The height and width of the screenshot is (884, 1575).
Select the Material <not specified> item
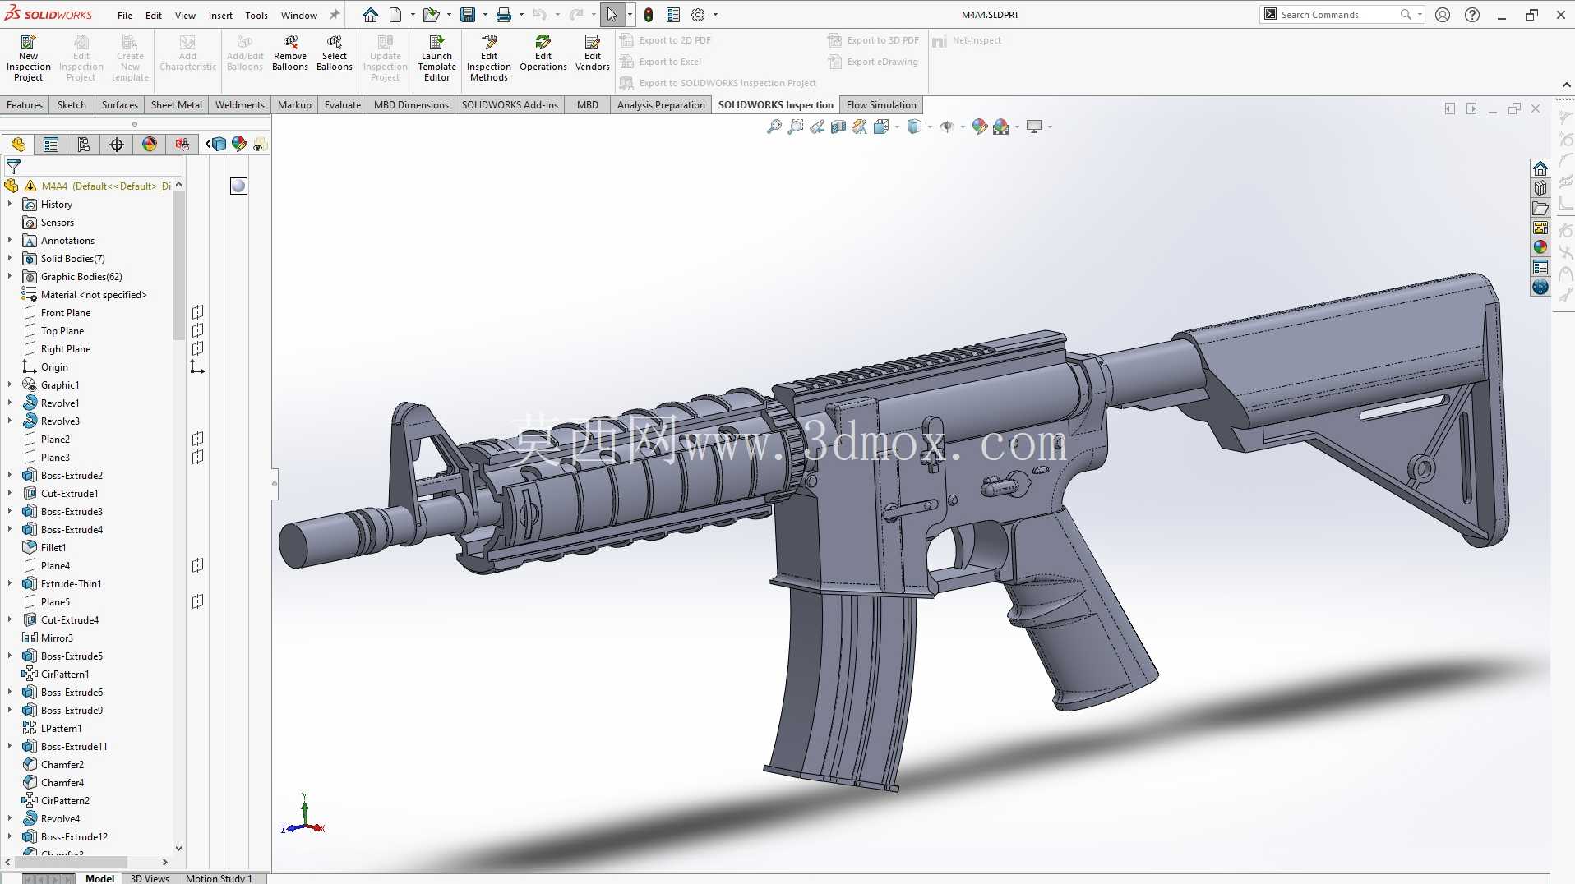pos(85,294)
